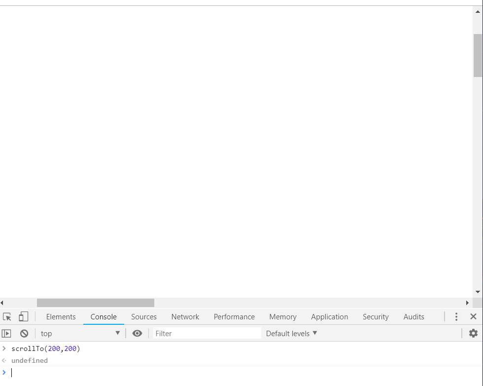The width and height of the screenshot is (483, 386).
Task: Open the Security panel
Action: click(375, 316)
